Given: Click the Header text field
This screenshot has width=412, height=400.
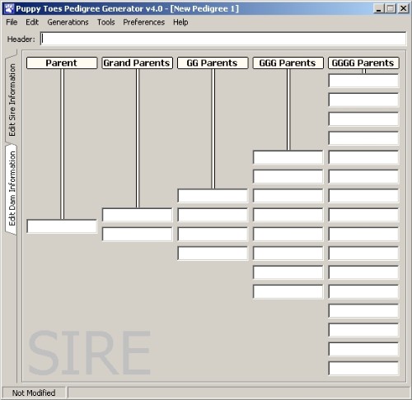Looking at the screenshot, I should [223, 39].
